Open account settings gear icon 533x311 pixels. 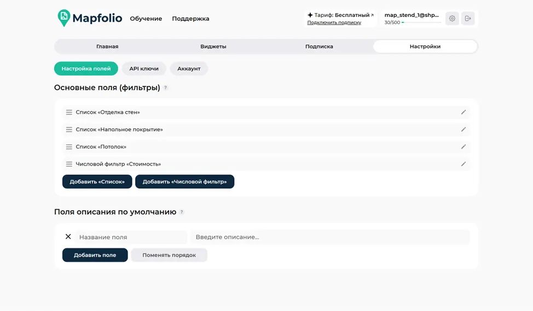point(452,19)
